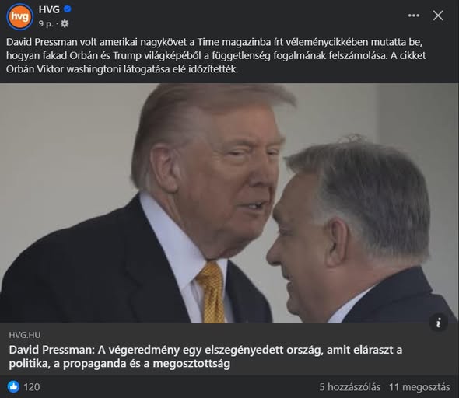Open the list of 120 reactions
The width and height of the screenshot is (459, 398).
point(32,387)
